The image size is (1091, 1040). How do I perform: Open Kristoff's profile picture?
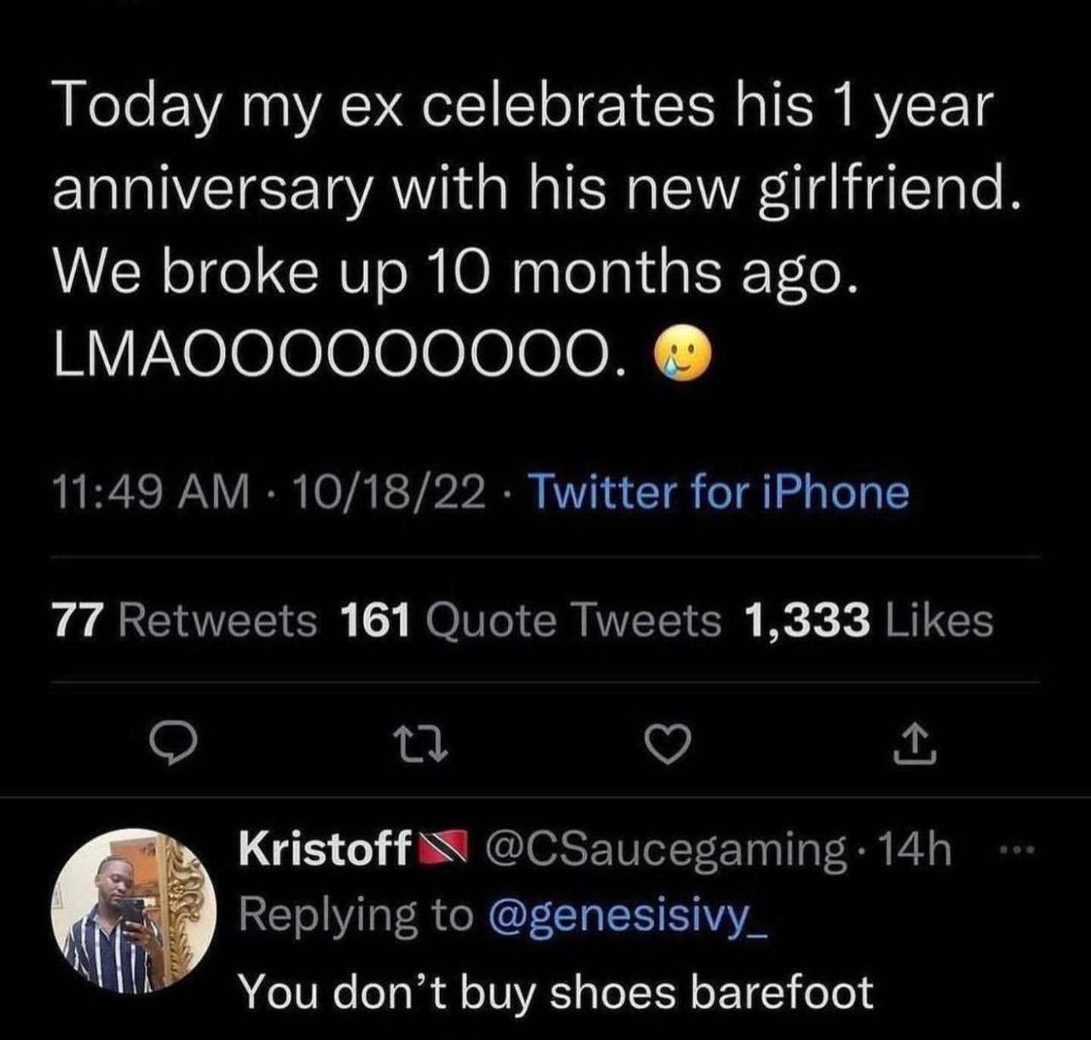pos(133,912)
